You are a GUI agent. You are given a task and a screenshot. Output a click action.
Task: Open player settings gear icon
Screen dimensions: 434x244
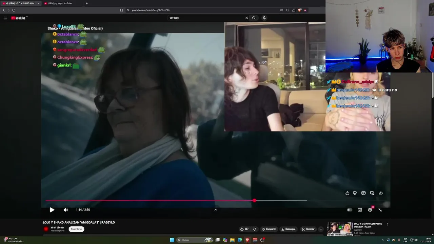370,210
